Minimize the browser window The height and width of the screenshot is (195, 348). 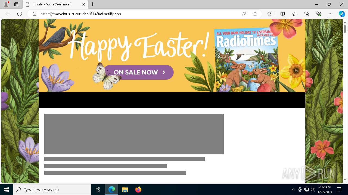pos(317,4)
